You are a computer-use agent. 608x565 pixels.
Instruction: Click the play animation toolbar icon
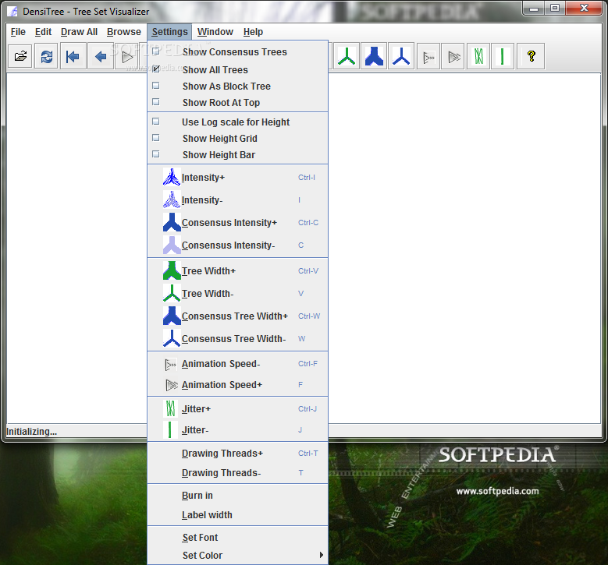pos(127,57)
